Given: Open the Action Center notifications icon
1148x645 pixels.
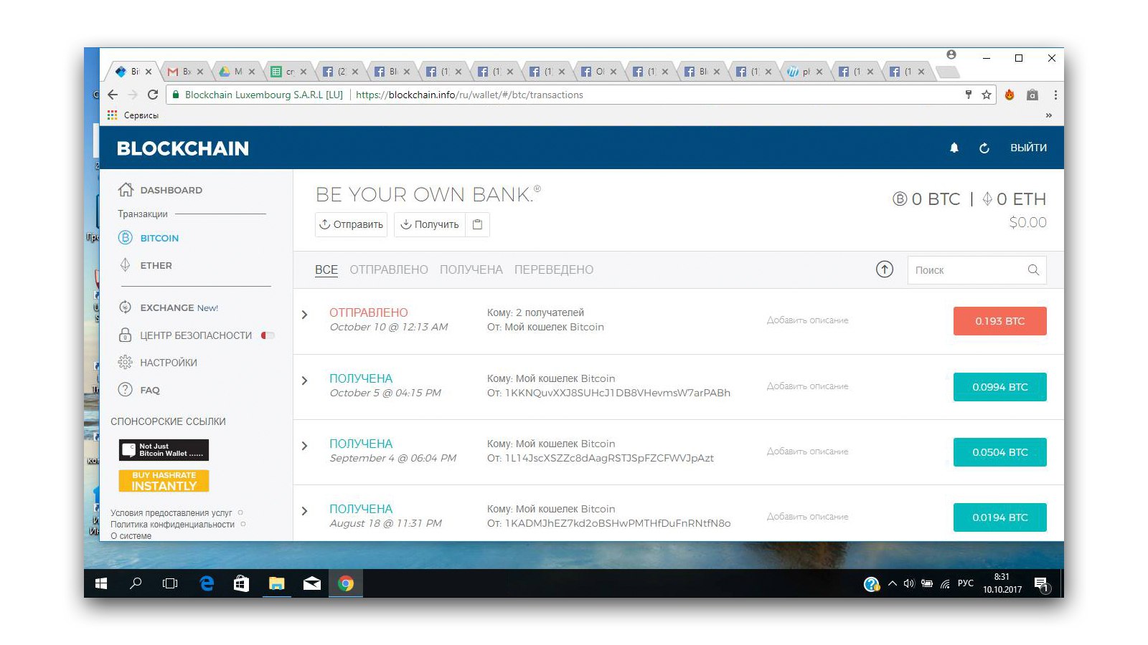Looking at the screenshot, I should coord(1042,585).
